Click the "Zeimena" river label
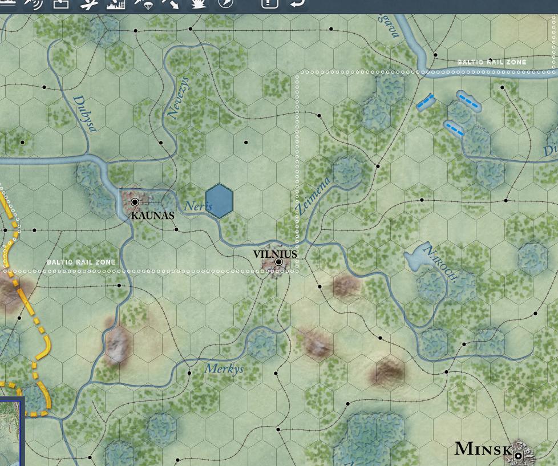Image resolution: width=558 pixels, height=466 pixels. point(313,196)
